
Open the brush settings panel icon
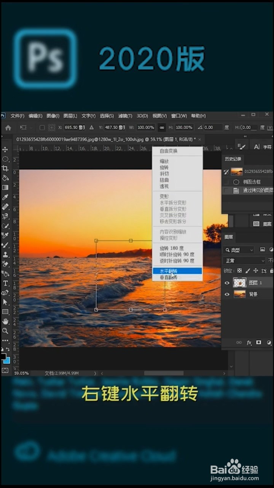[242, 146]
